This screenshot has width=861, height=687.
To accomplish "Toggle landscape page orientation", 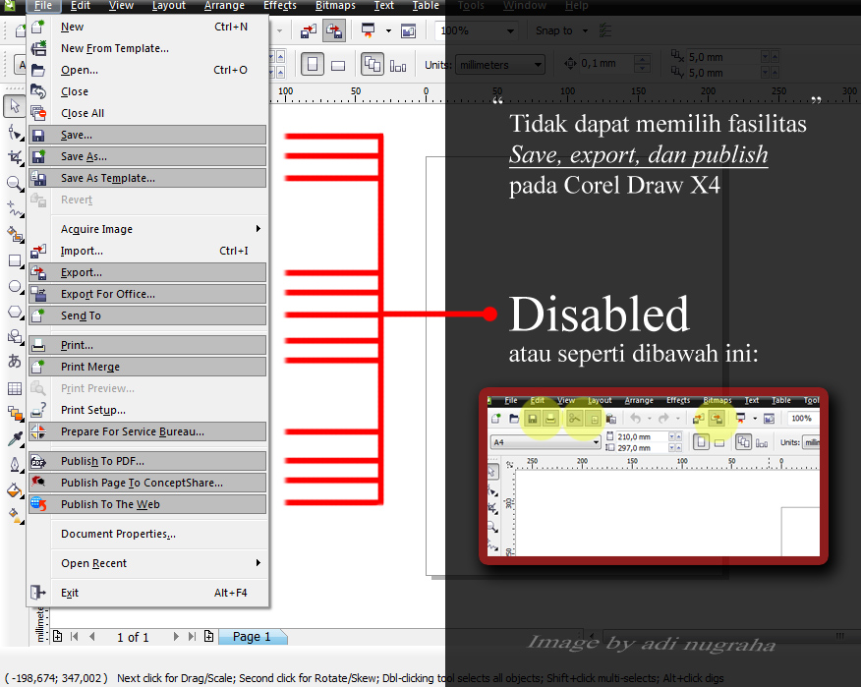I will pyautogui.click(x=337, y=63).
